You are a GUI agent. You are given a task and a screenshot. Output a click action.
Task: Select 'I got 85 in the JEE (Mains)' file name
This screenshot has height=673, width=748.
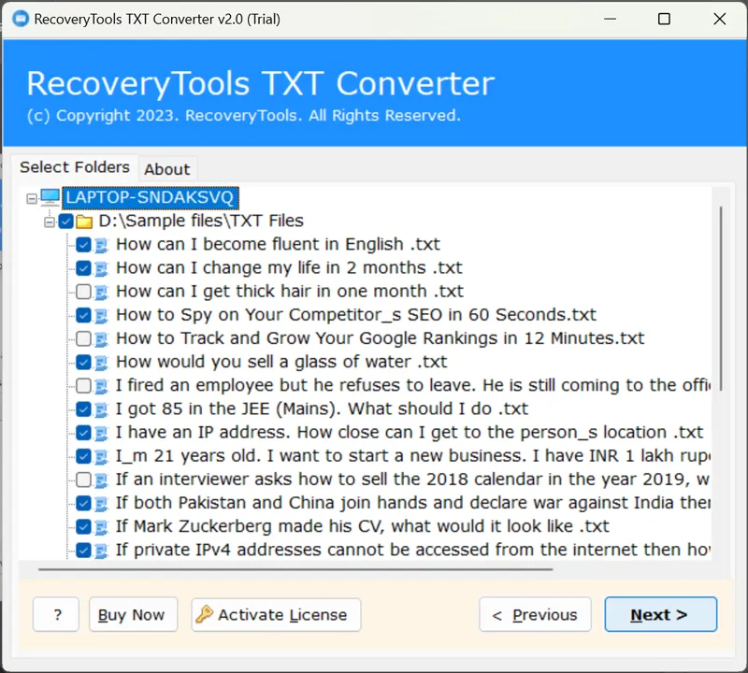[322, 408]
